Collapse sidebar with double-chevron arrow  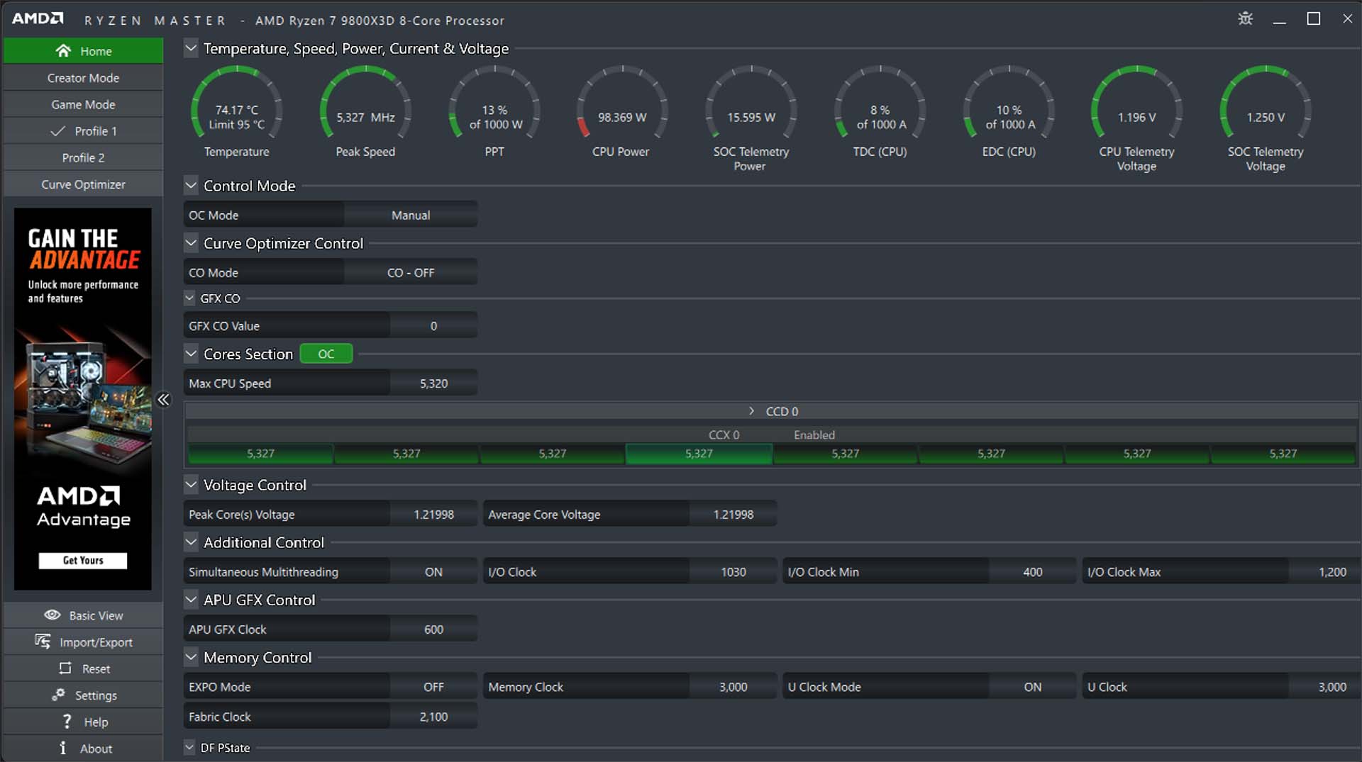pyautogui.click(x=163, y=400)
